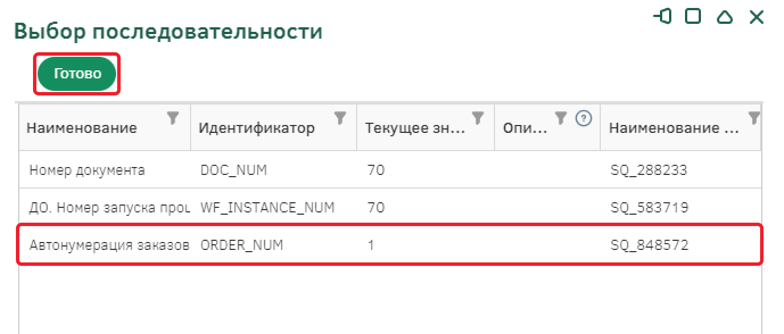
Task: Collapse dialog using triangle icon
Action: click(725, 16)
